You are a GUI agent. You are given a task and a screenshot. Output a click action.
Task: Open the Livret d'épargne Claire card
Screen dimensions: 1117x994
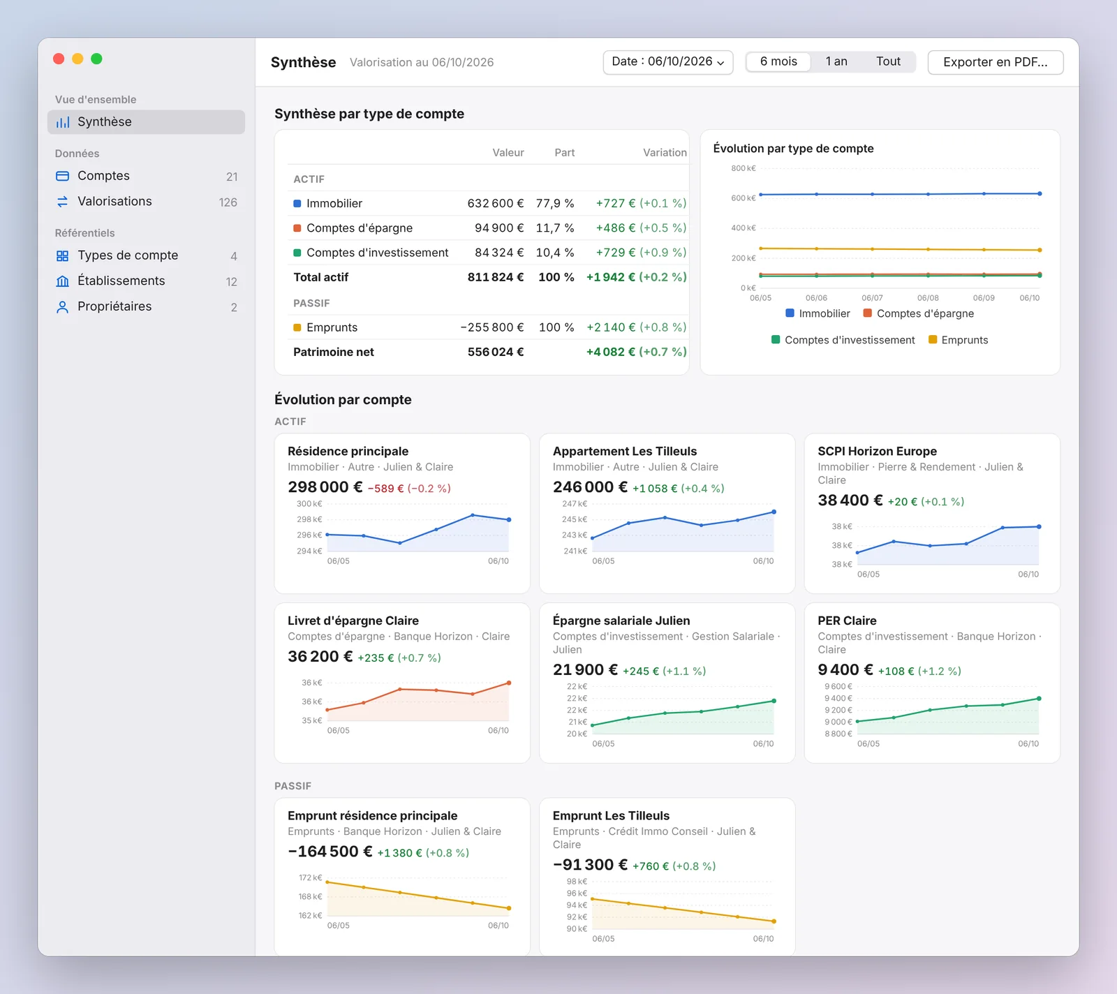pos(402,683)
